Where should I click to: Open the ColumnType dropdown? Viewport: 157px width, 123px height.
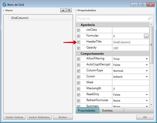click(147, 71)
